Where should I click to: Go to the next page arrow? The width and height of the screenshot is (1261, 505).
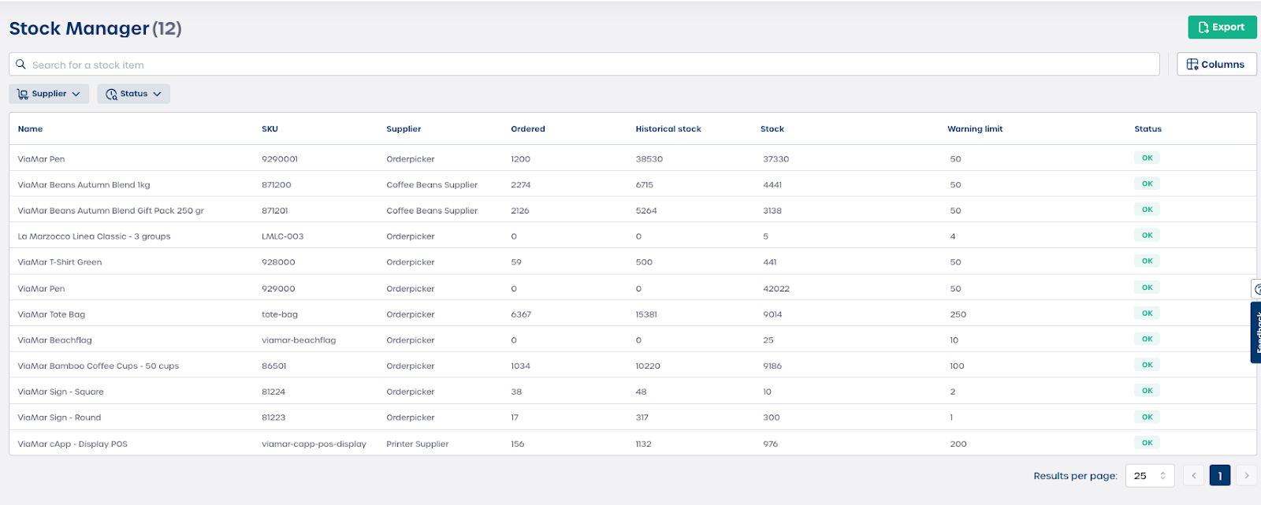click(x=1246, y=476)
